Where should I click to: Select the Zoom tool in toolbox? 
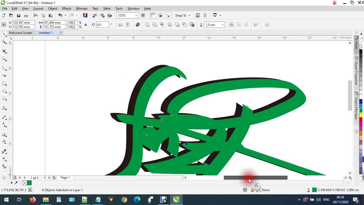tap(4, 59)
